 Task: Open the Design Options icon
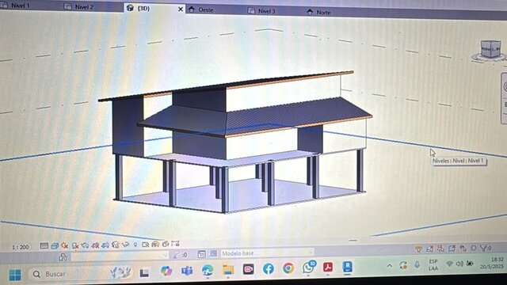coord(202,254)
